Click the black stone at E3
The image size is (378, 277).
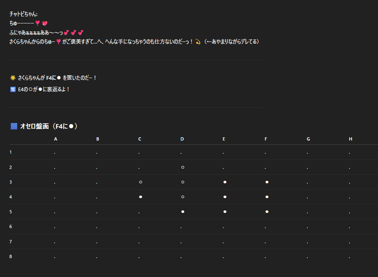225,182
